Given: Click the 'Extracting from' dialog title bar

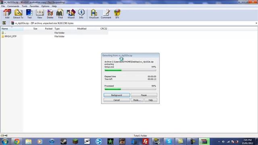Looking at the screenshot, I should [x=130, y=56].
